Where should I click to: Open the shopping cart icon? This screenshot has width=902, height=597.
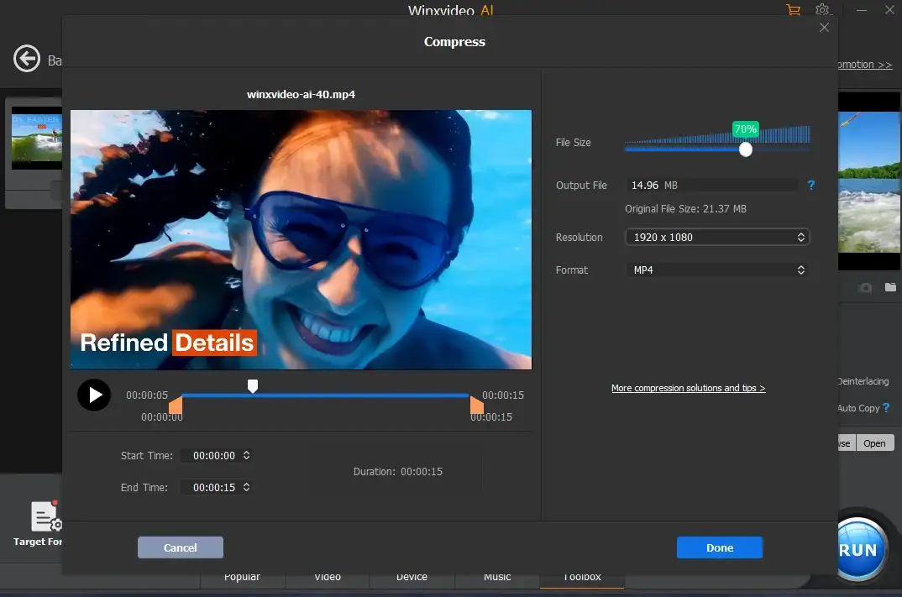[794, 10]
